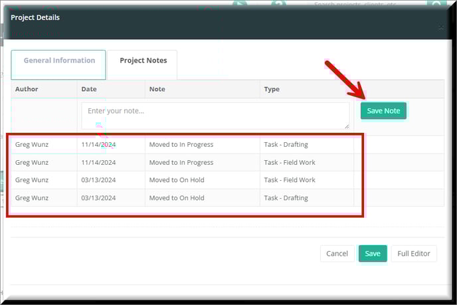Click the Note column header
Viewport: 457px width, 305px height.
157,89
